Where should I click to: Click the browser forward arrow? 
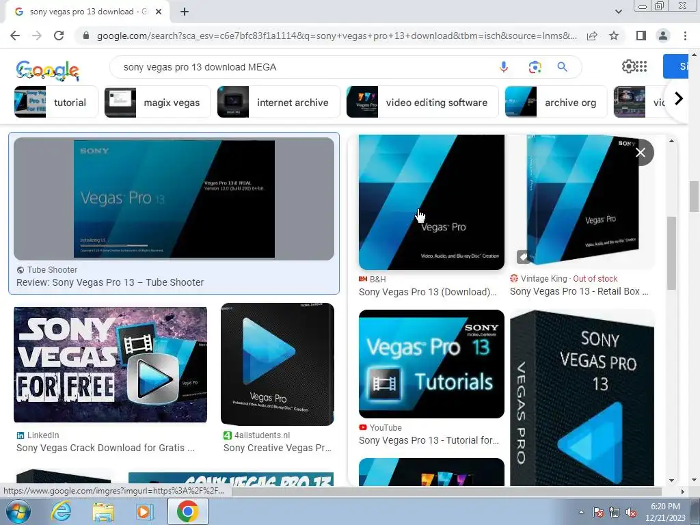click(x=37, y=36)
